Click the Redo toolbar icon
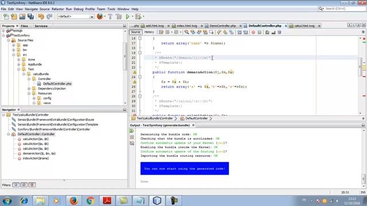The image size is (367, 206). (49, 17)
